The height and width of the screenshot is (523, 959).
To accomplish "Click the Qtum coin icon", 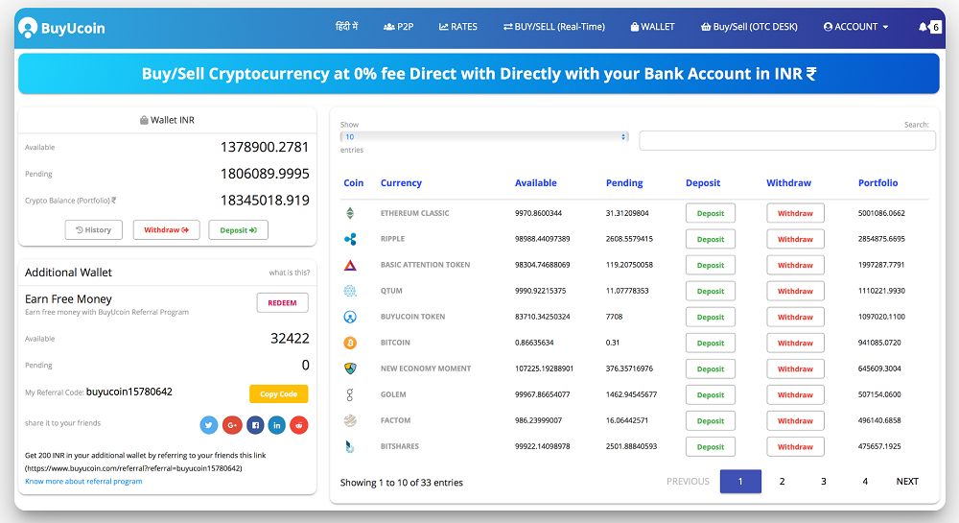I will (x=350, y=291).
